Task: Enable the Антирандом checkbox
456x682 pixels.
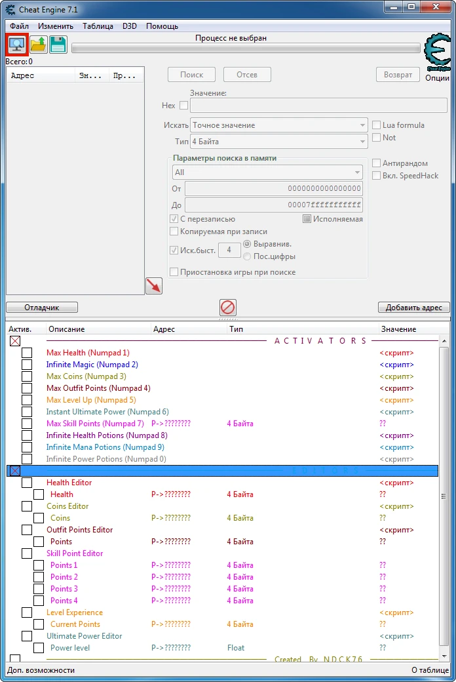Action: coord(377,163)
